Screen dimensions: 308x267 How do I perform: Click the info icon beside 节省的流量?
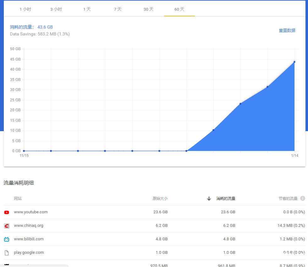[x=302, y=198]
